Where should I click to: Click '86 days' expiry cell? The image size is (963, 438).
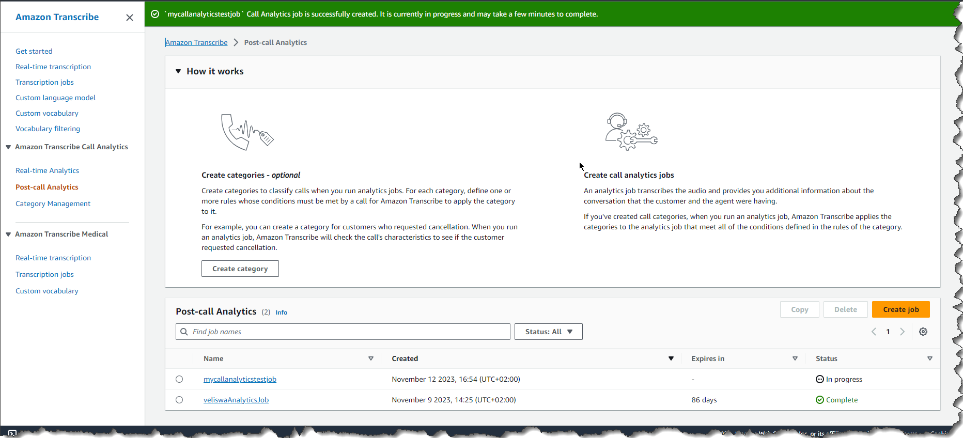point(704,400)
